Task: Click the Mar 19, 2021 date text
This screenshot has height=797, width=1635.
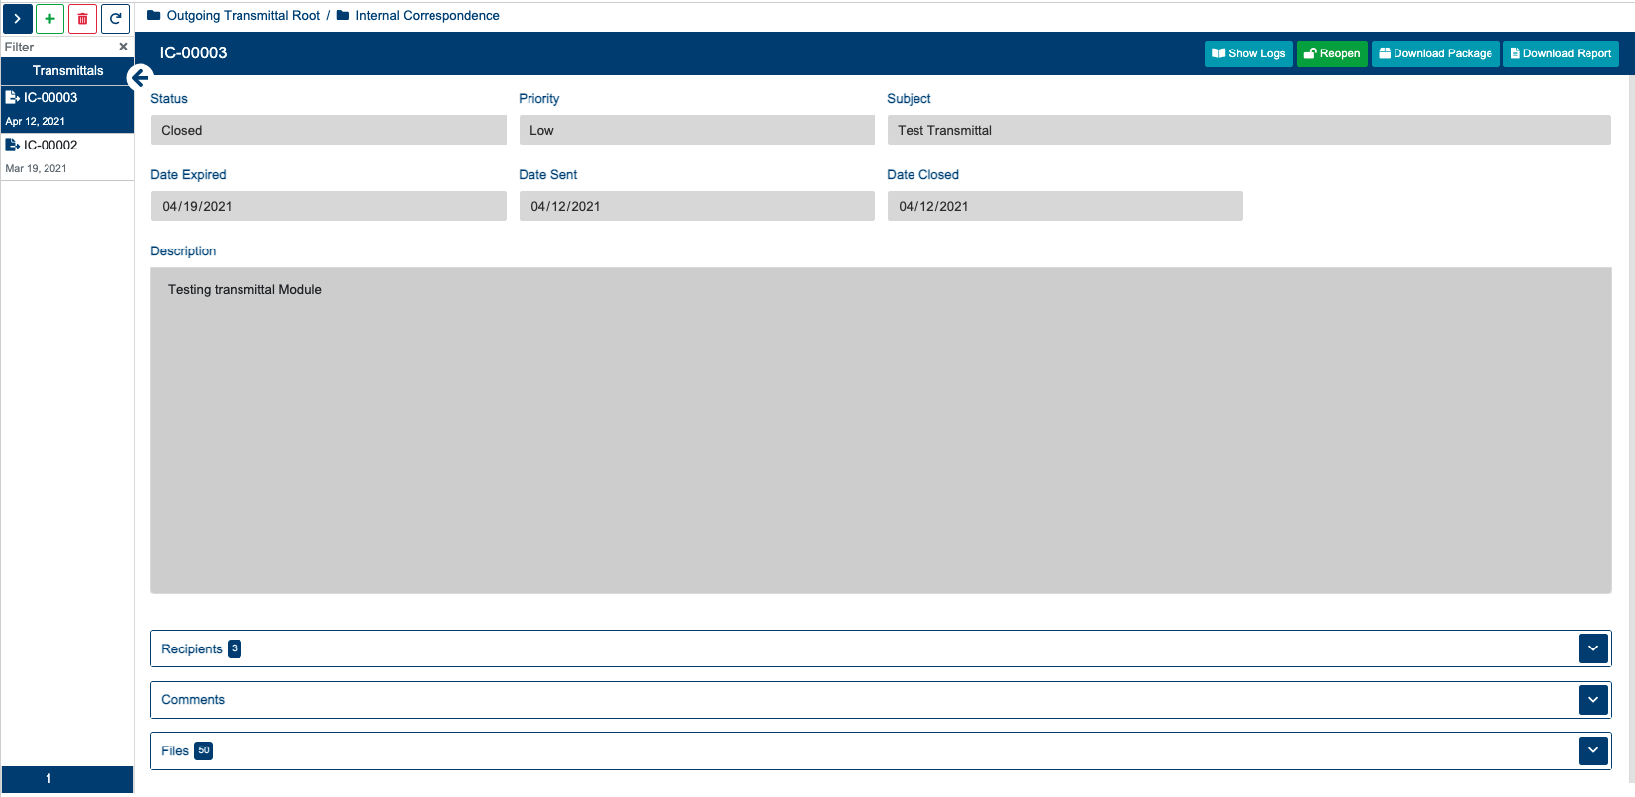Action: [37, 168]
